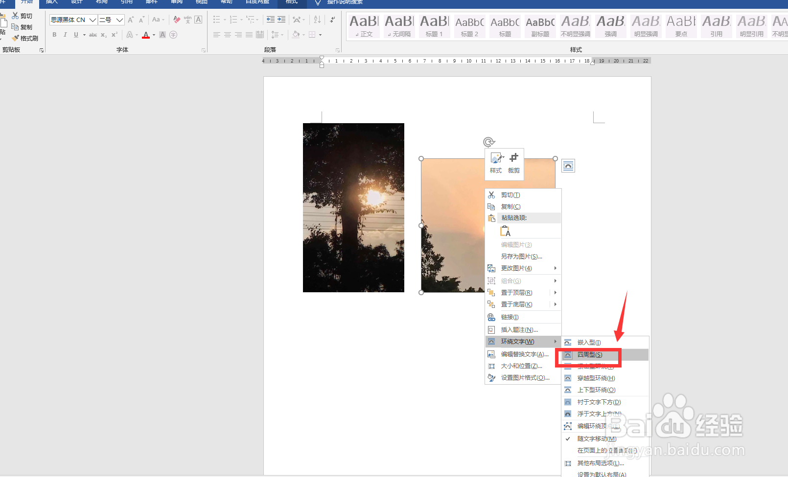Click the increase indent icon

[281, 20]
